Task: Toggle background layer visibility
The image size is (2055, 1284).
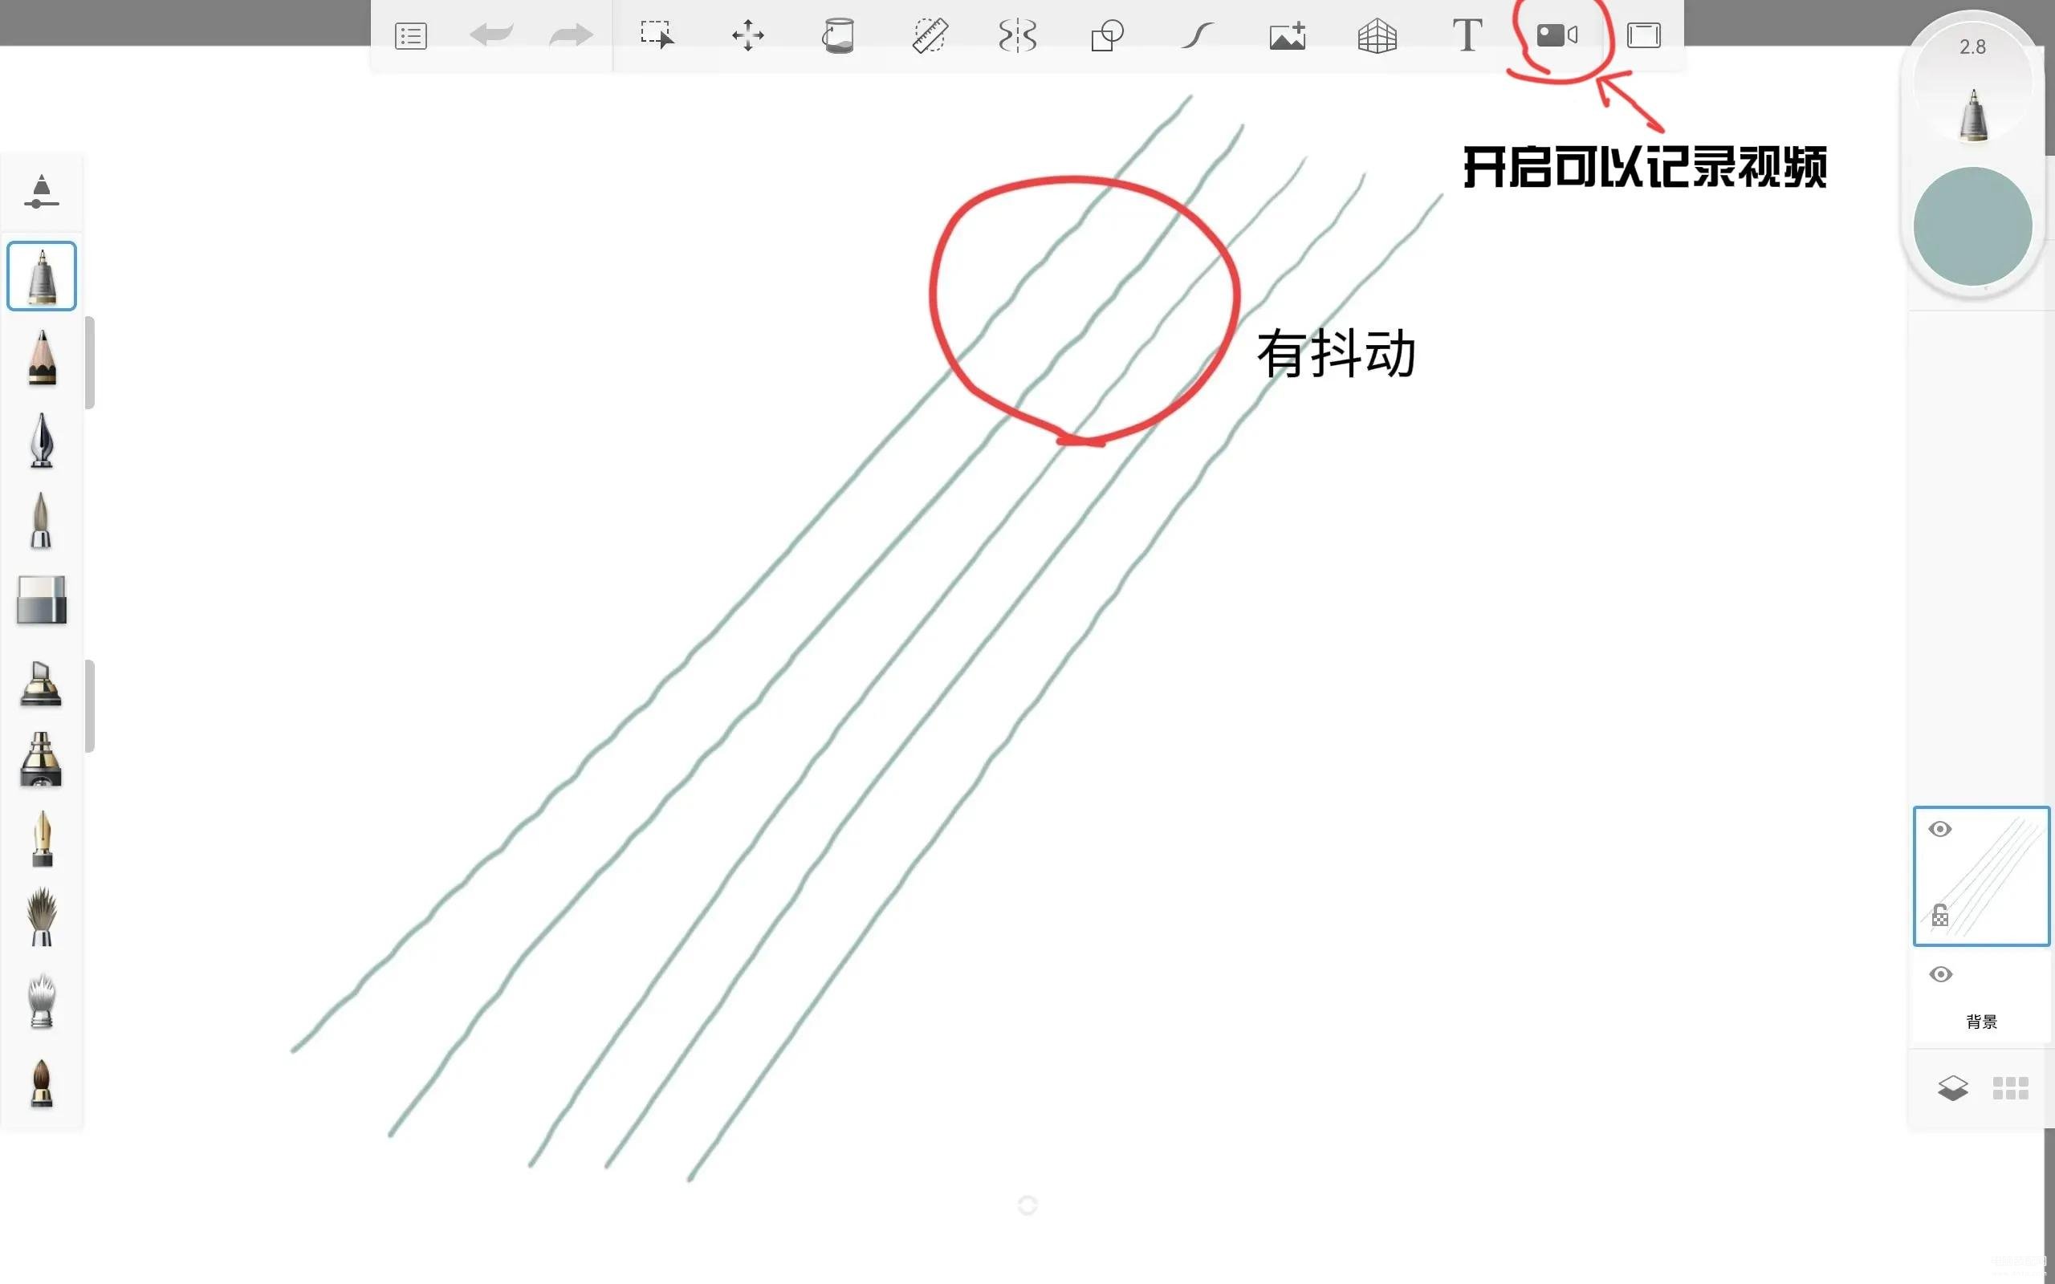Action: [1941, 973]
